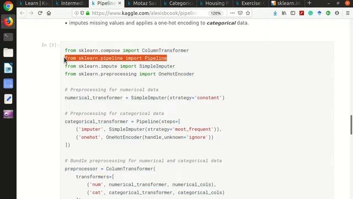Screen dimensions: 353x199
Task: Open Firefox from the dock
Action: click(x=8, y=22)
